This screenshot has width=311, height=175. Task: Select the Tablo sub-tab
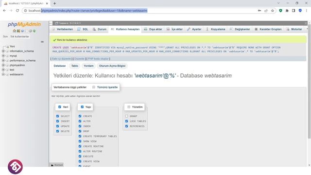(x=75, y=66)
